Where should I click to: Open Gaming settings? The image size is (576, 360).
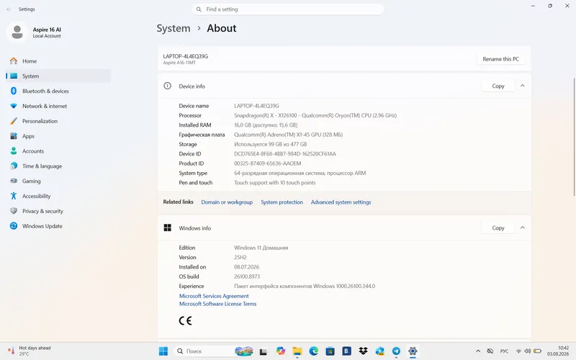pyautogui.click(x=58, y=181)
